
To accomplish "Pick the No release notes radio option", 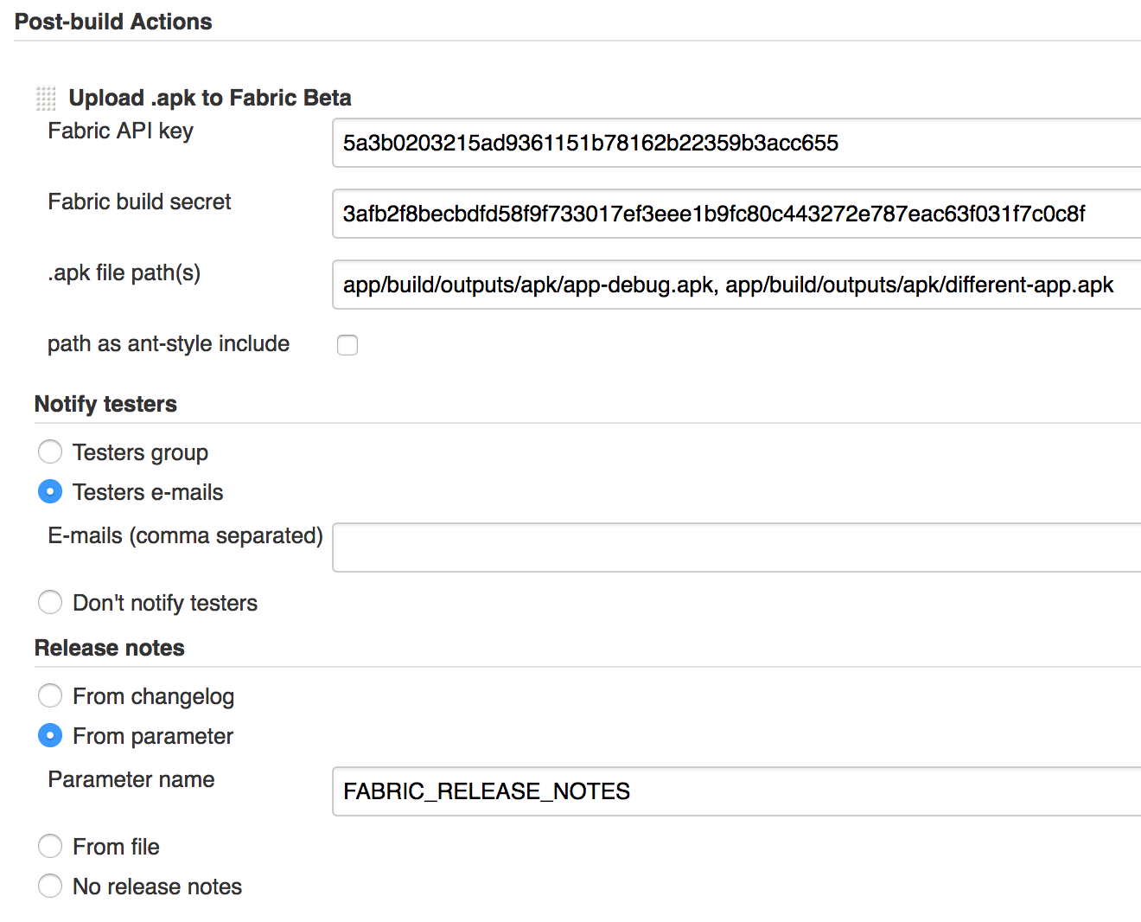I will point(50,886).
